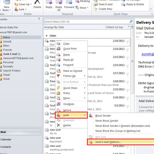Click the Meeting button in the ribbon
Viewport: 154px width, 154px height.
tap(83, 1)
